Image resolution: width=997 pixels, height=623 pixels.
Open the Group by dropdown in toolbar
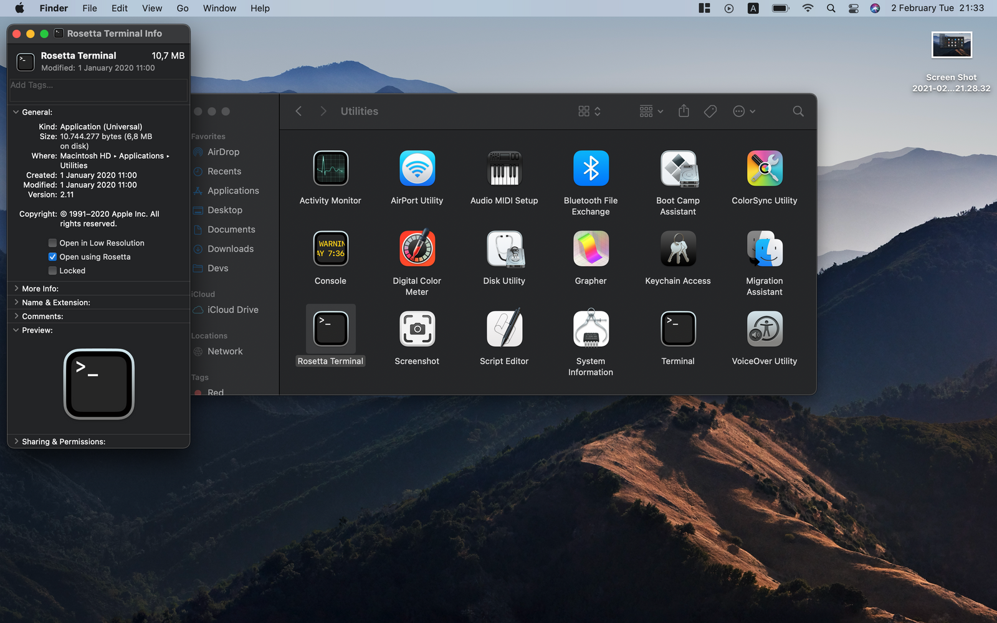click(x=651, y=111)
